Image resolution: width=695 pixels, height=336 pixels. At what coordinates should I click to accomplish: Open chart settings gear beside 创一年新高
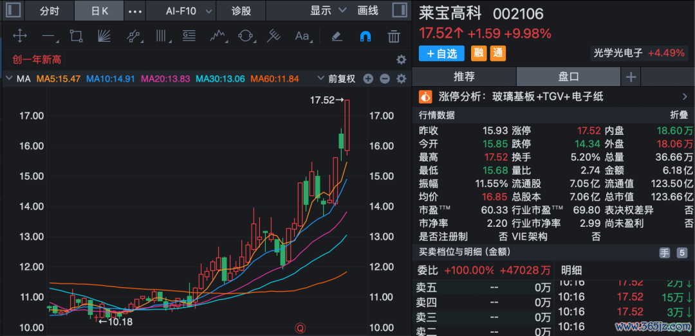coord(401,60)
